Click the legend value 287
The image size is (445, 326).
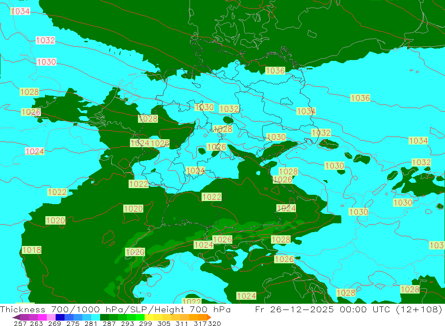click(x=109, y=324)
